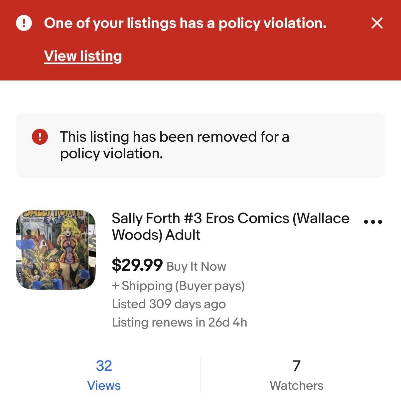Click the 7 watchers number
401x414 pixels.
pos(297,366)
